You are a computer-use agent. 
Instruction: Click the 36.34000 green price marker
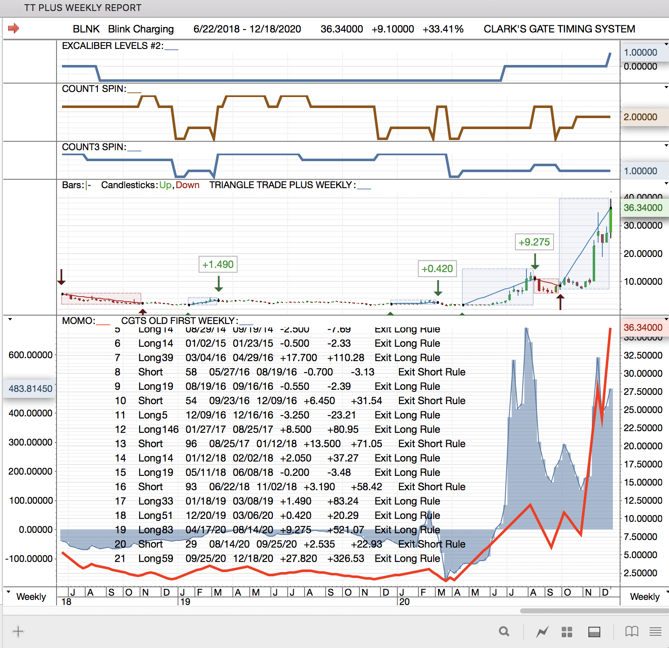click(643, 208)
